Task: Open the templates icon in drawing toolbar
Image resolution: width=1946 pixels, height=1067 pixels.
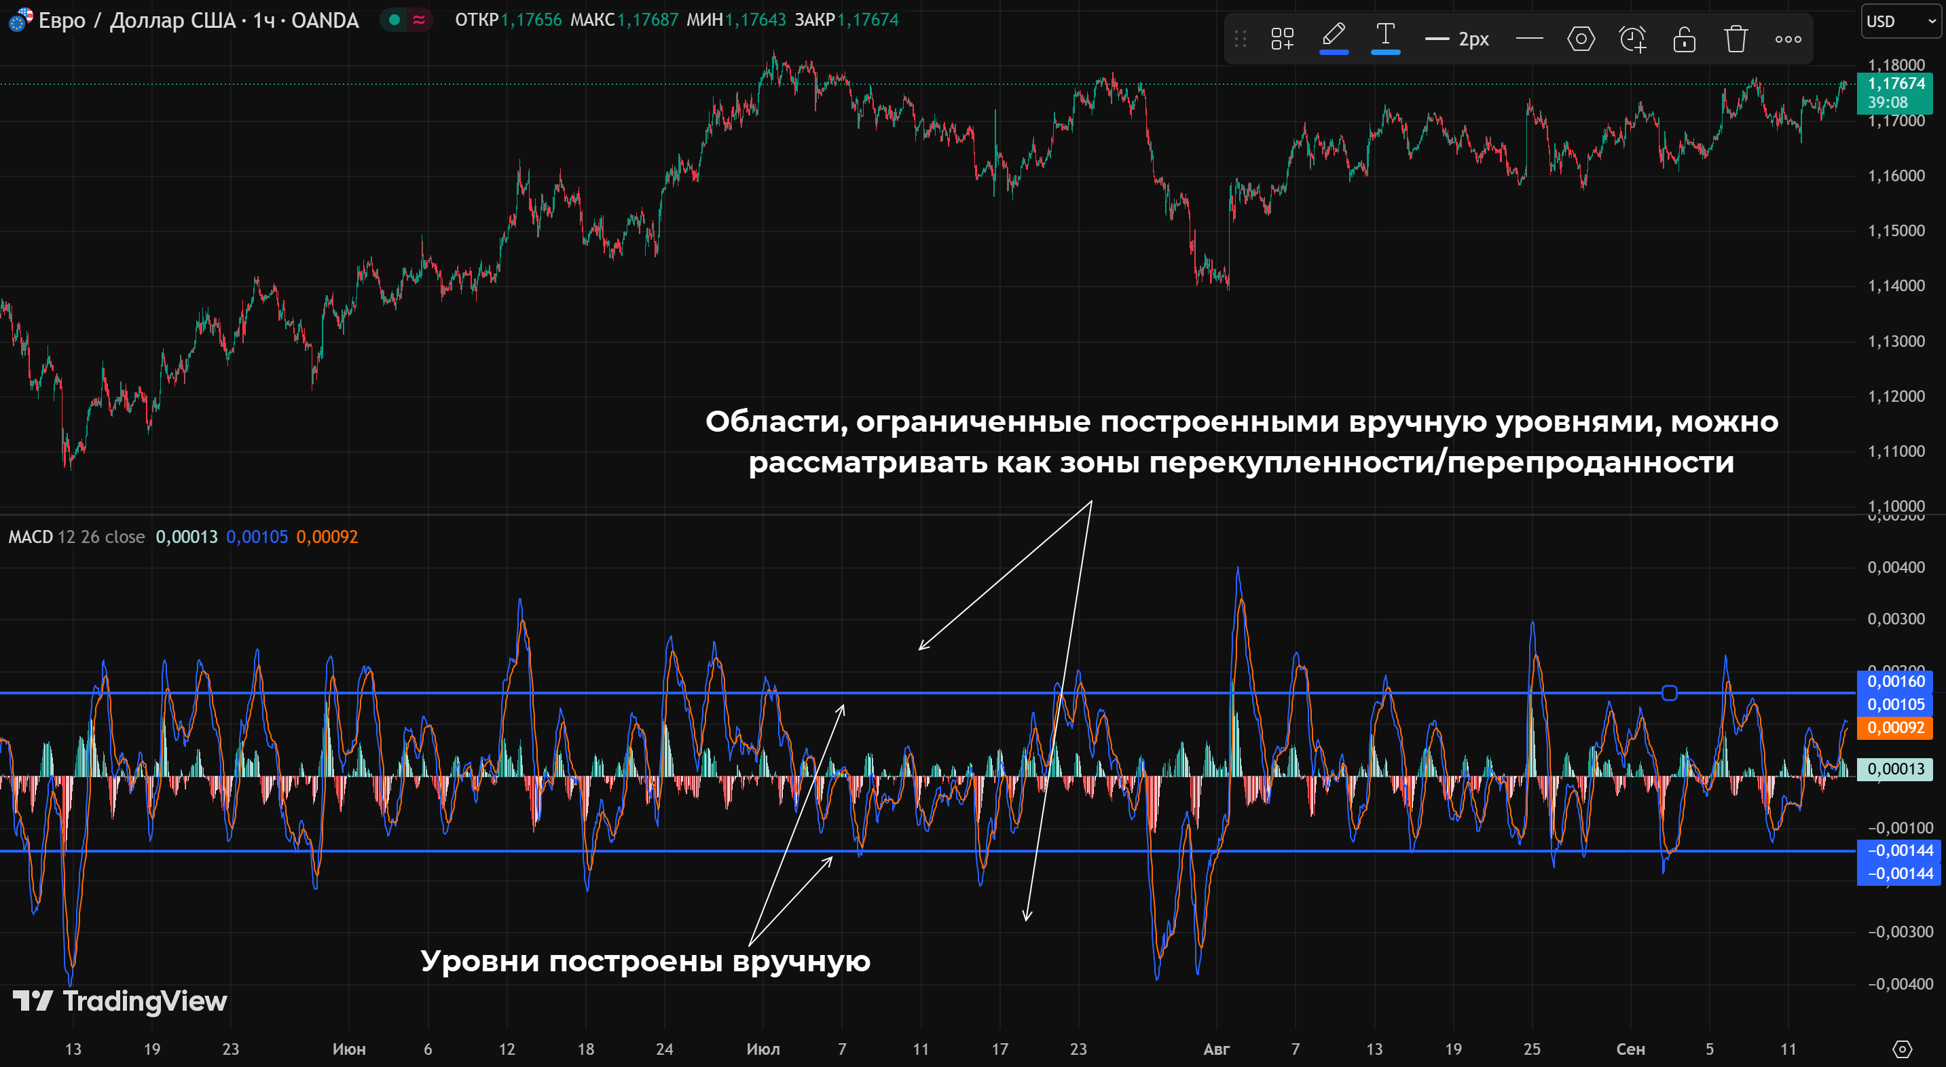Action: (1282, 39)
